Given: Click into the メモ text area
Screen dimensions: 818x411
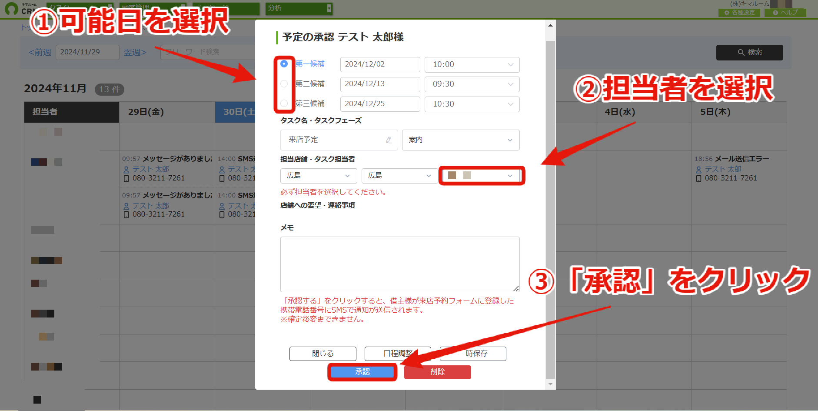Looking at the screenshot, I should 400,264.
